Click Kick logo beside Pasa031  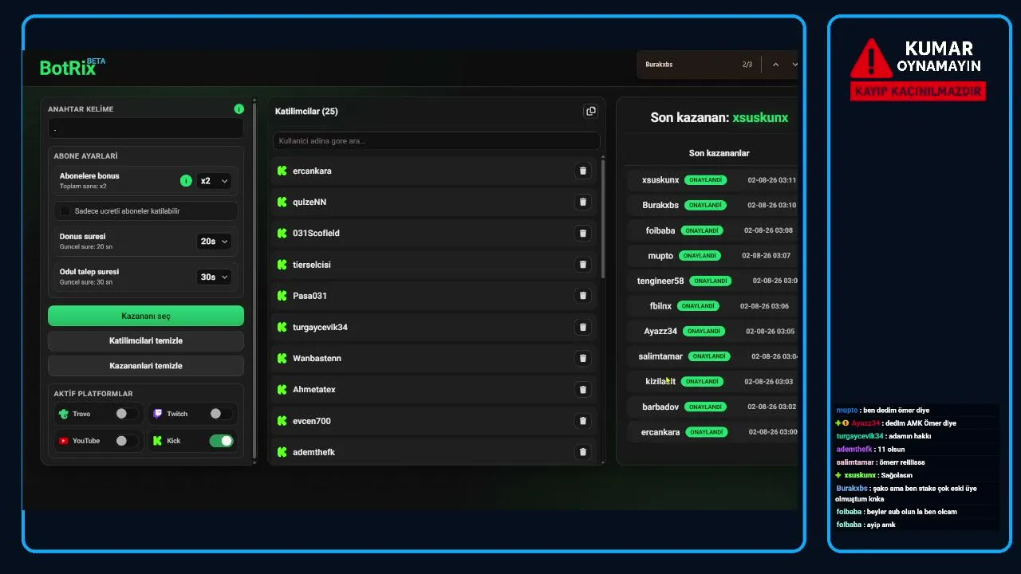coord(282,296)
